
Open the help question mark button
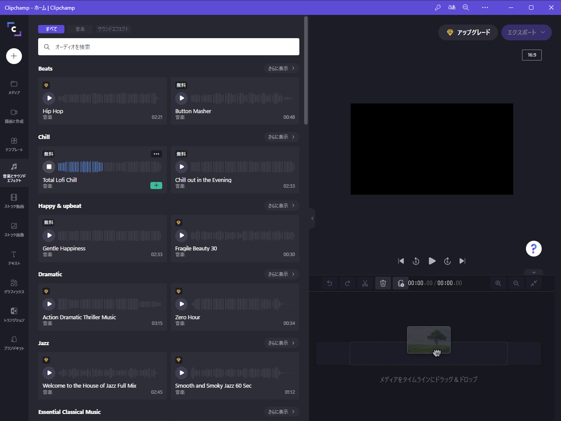pyautogui.click(x=534, y=249)
